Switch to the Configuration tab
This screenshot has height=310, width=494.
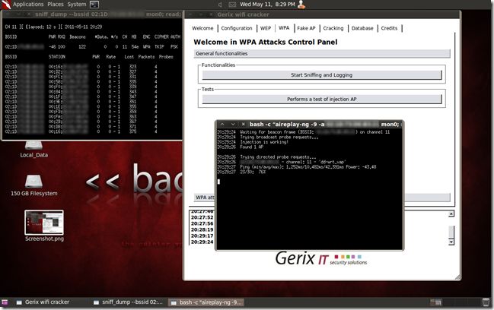(x=237, y=28)
